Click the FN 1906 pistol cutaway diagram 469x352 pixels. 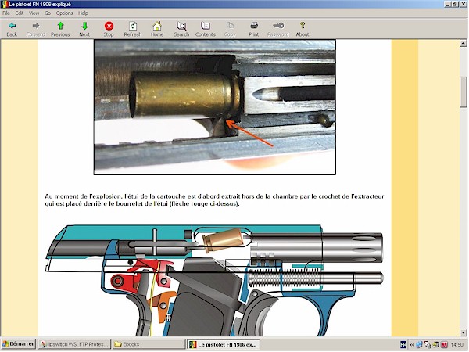tap(214, 280)
